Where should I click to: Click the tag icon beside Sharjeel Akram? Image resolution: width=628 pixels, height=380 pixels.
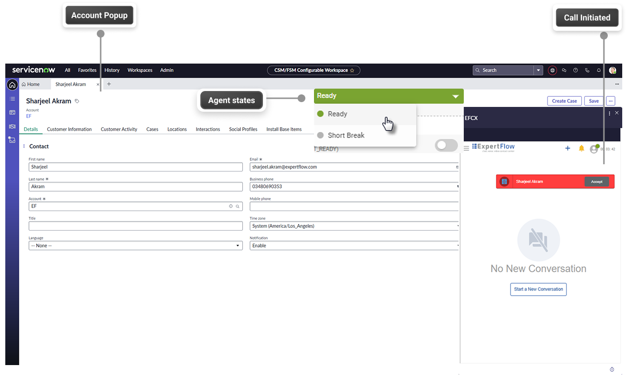pyautogui.click(x=77, y=102)
